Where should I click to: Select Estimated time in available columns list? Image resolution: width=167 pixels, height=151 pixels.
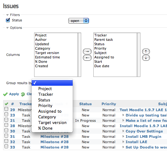[x=48, y=57]
